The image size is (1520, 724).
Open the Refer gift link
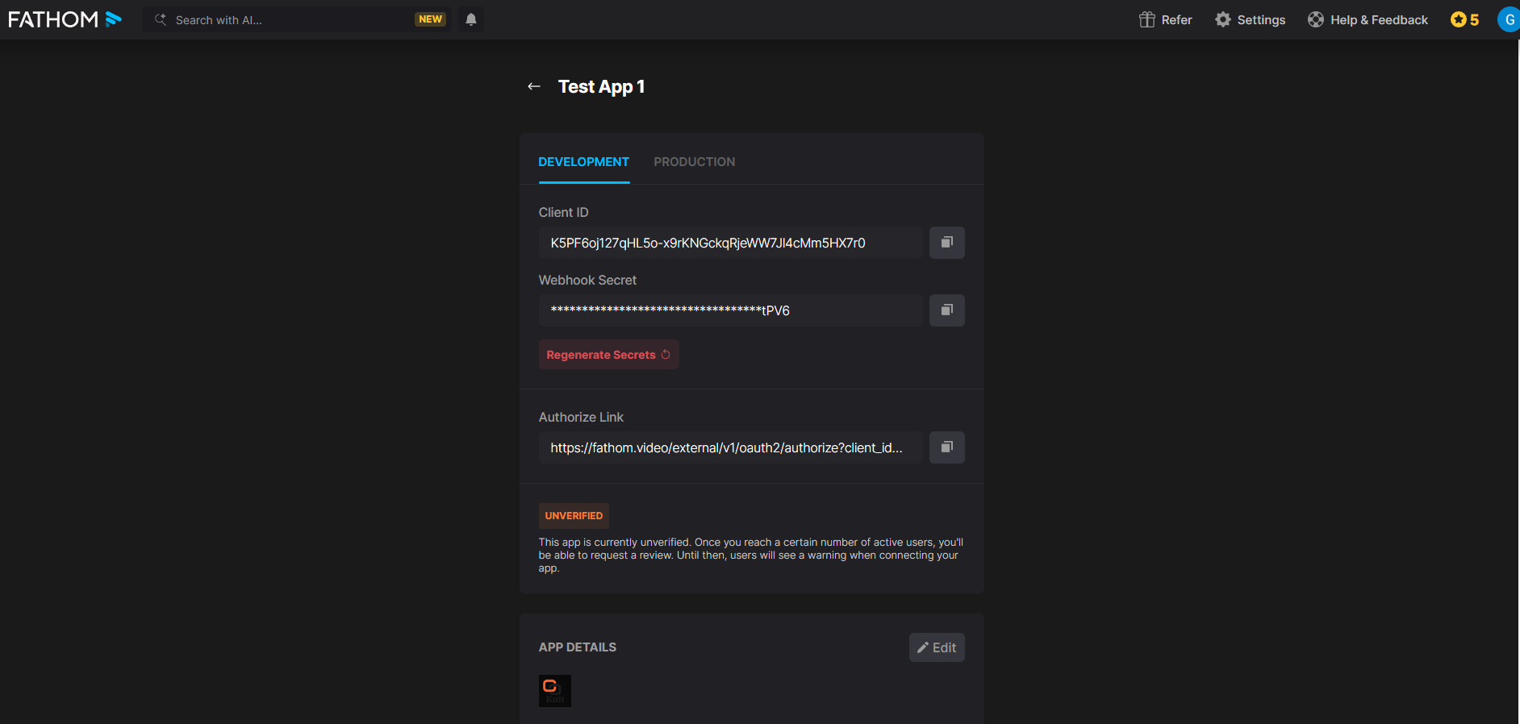[x=1165, y=19]
